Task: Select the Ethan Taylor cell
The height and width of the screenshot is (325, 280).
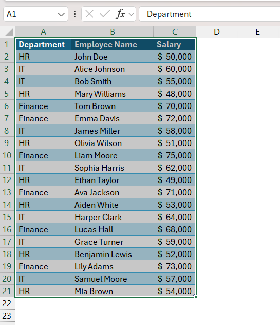Action: coord(112,180)
